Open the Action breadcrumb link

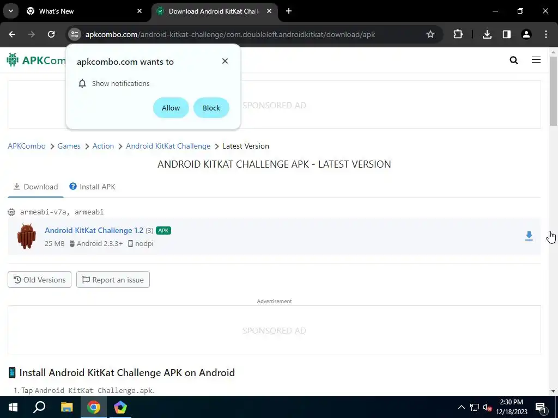click(x=103, y=146)
